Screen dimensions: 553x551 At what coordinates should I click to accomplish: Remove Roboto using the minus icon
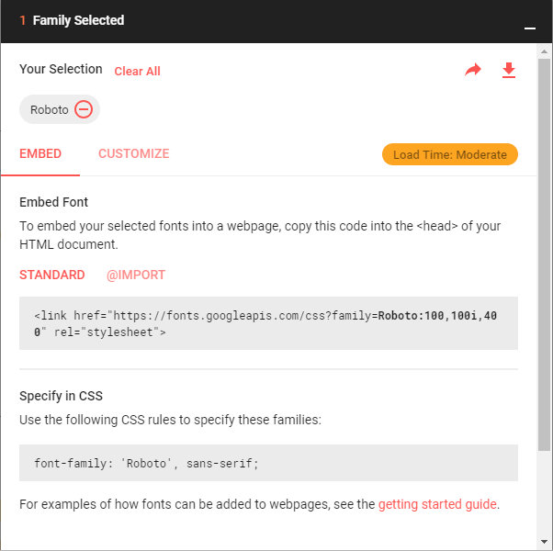(84, 109)
